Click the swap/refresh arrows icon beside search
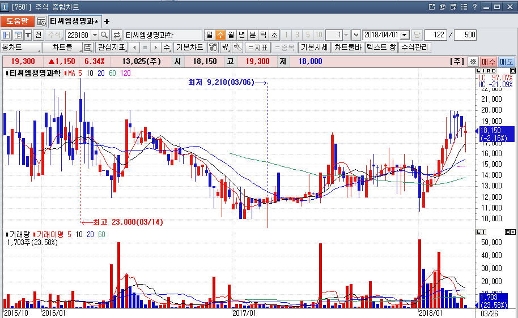This screenshot has height=318, width=518. tap(116, 35)
